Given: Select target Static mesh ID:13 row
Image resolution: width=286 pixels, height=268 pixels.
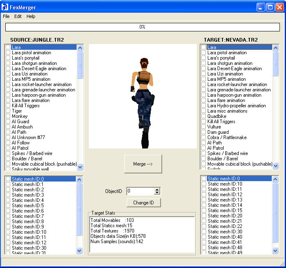Looking at the screenshot, I should 225,200.
